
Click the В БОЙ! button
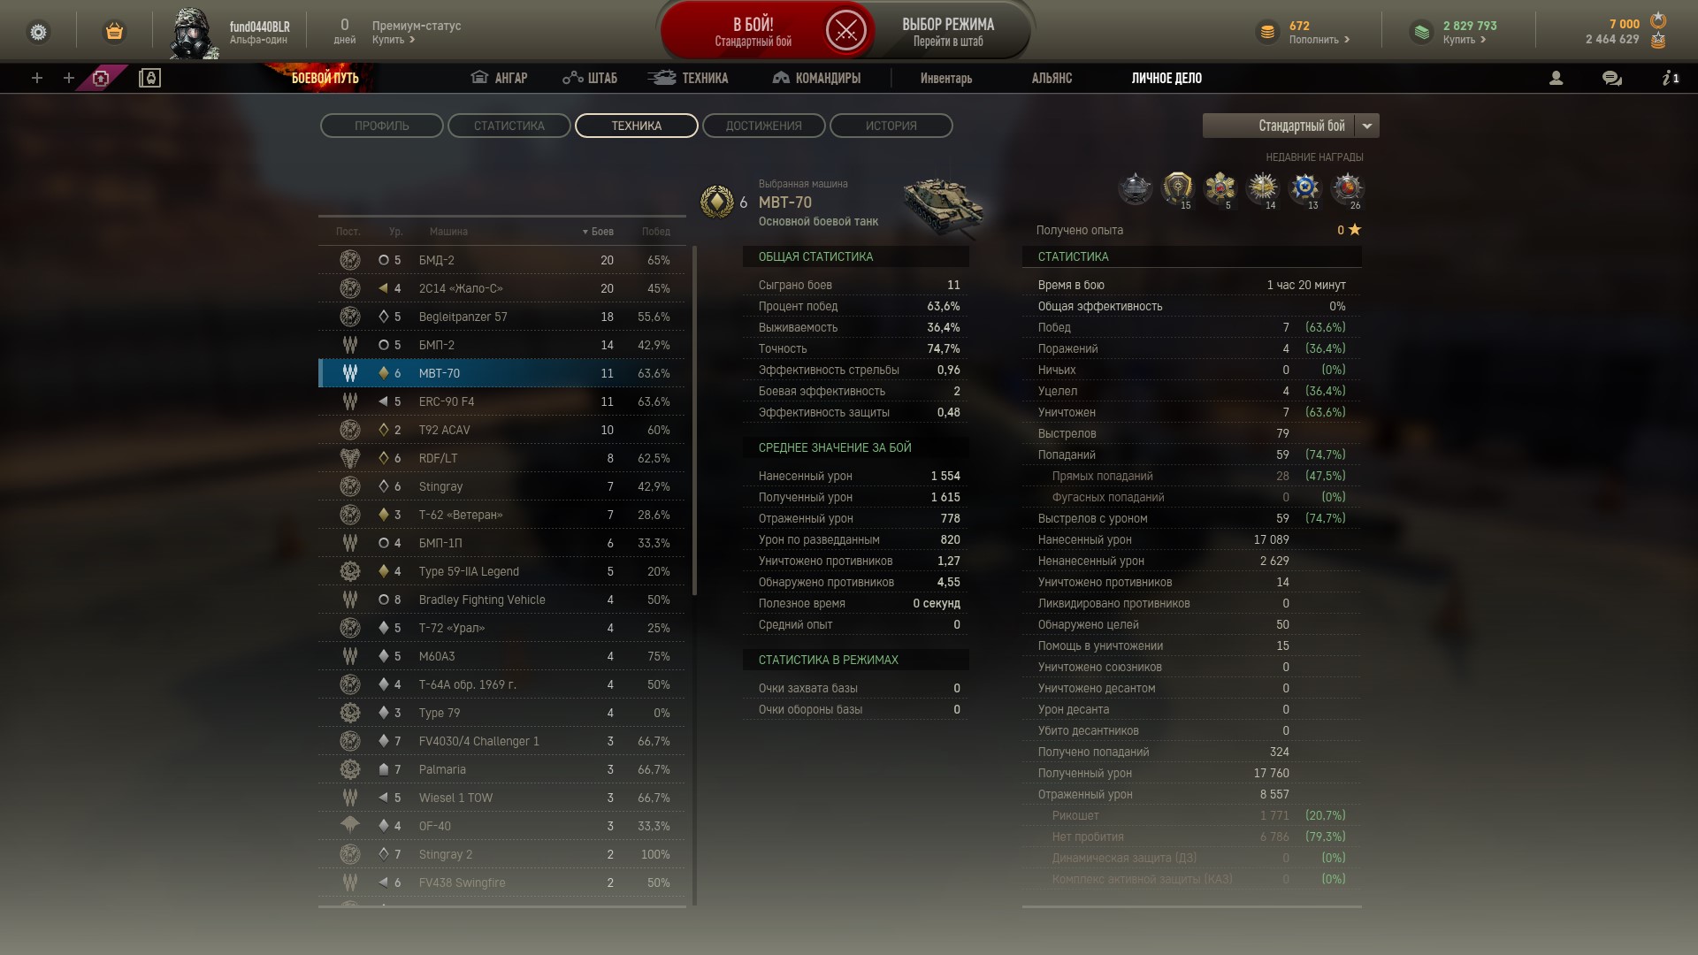pos(753,32)
